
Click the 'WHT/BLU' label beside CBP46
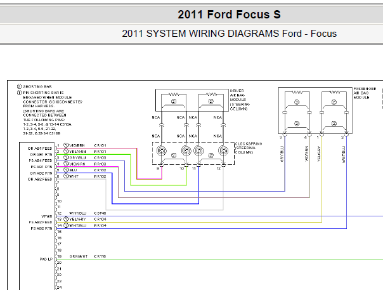pyautogui.click(x=77, y=213)
